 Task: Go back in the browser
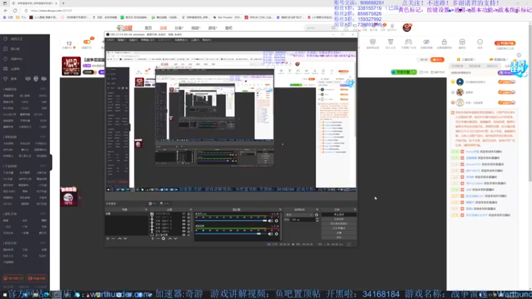6,11
